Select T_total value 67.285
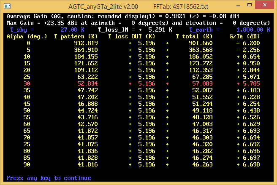Viewport: 277px width, 185px height. click(202, 77)
